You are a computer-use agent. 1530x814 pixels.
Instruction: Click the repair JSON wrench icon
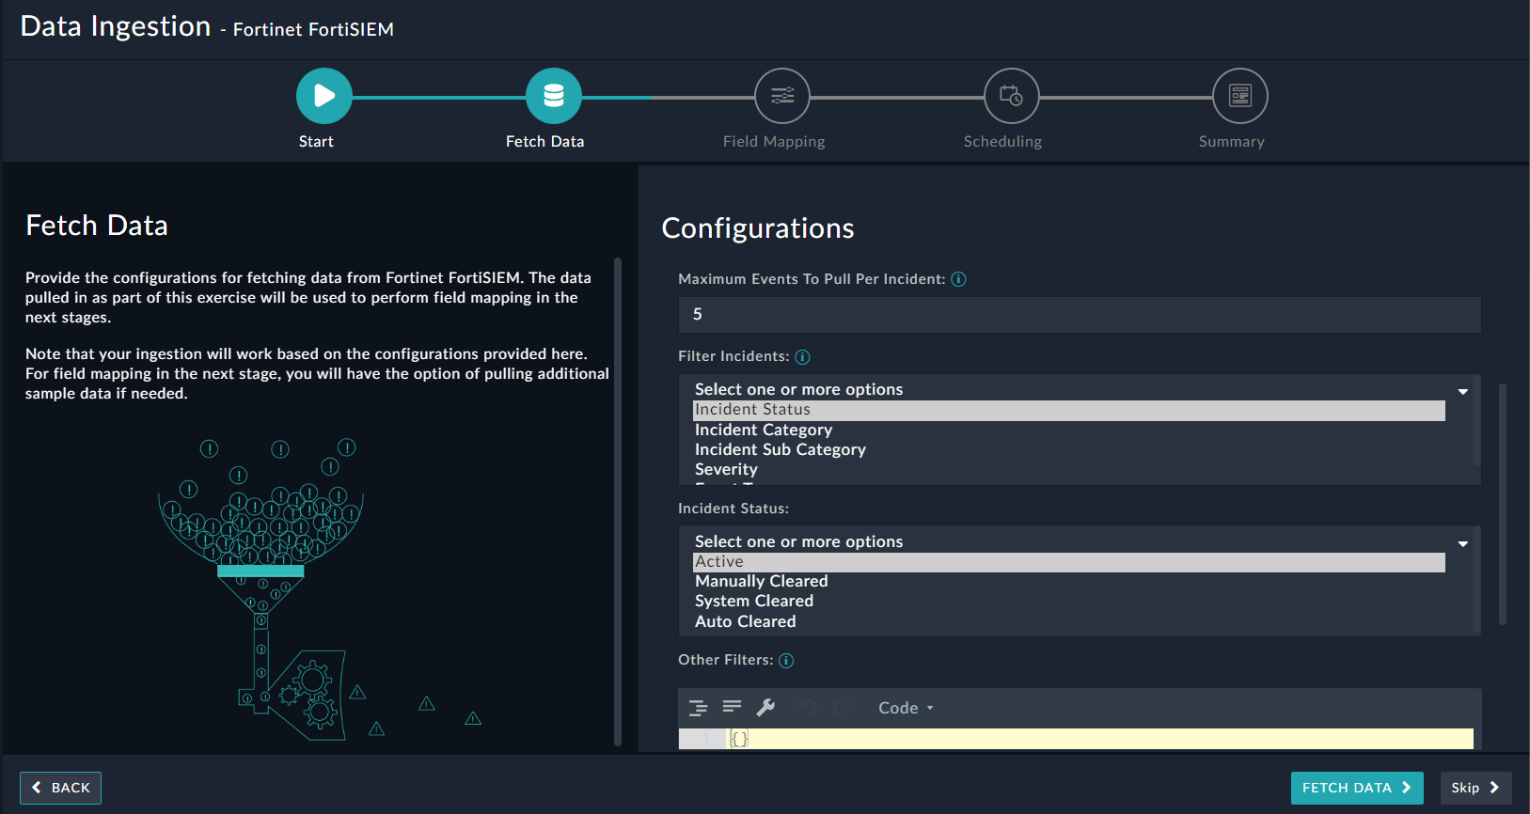point(765,708)
